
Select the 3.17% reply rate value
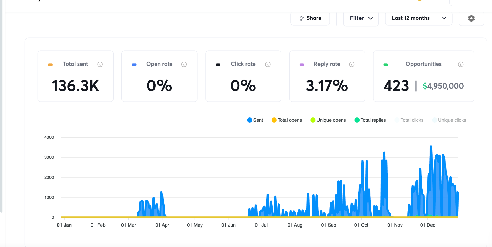point(327,86)
